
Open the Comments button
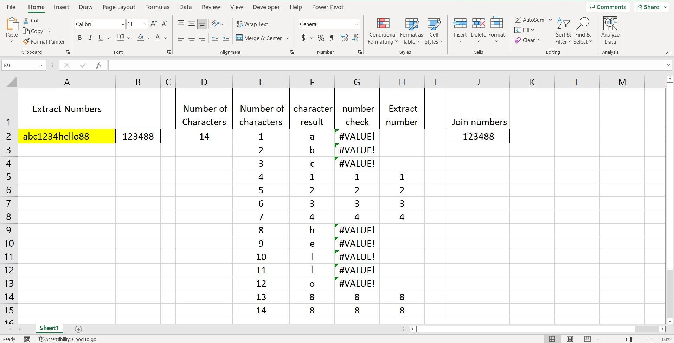coord(608,7)
